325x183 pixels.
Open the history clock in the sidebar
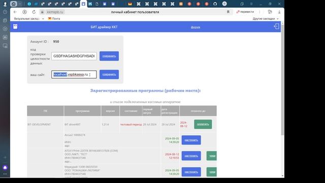[x=5, y=12]
